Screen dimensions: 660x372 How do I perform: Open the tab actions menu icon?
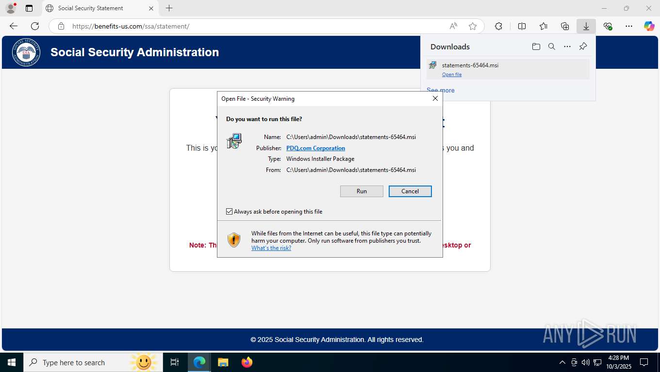29,8
